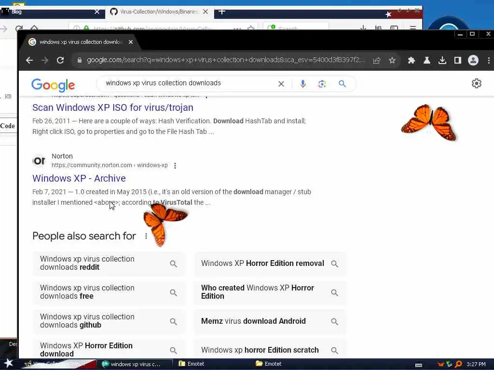Click the community.norton.com URL breadcrumb
494x370 pixels.
click(x=110, y=165)
